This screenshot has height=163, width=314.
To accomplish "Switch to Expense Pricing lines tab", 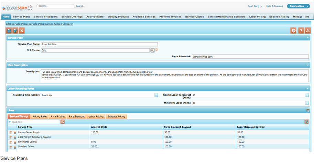I will coord(116,116).
